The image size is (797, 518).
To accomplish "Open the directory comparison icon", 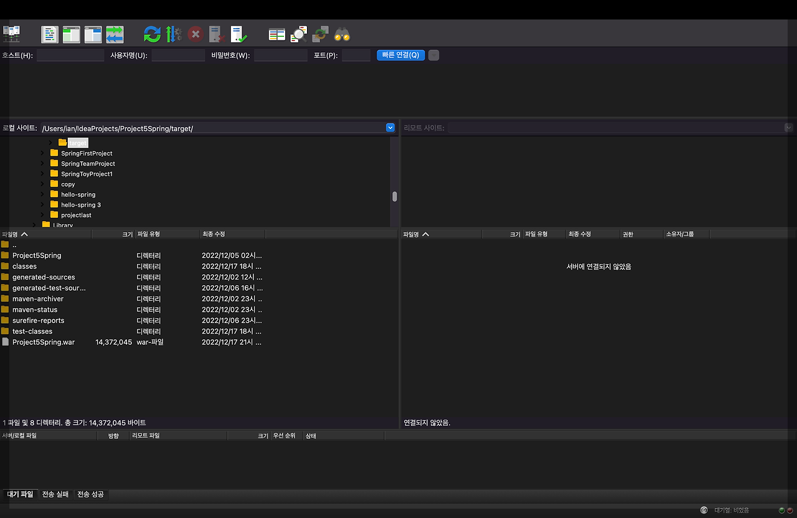I will (277, 34).
